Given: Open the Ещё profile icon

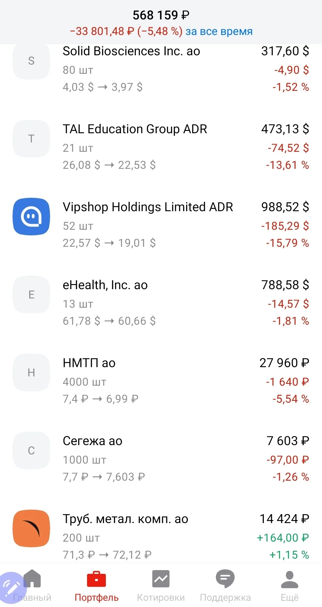Looking at the screenshot, I should 290,579.
